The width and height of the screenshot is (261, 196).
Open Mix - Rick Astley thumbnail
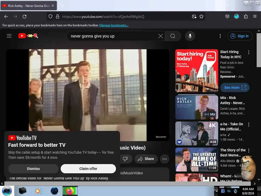pos(197,107)
